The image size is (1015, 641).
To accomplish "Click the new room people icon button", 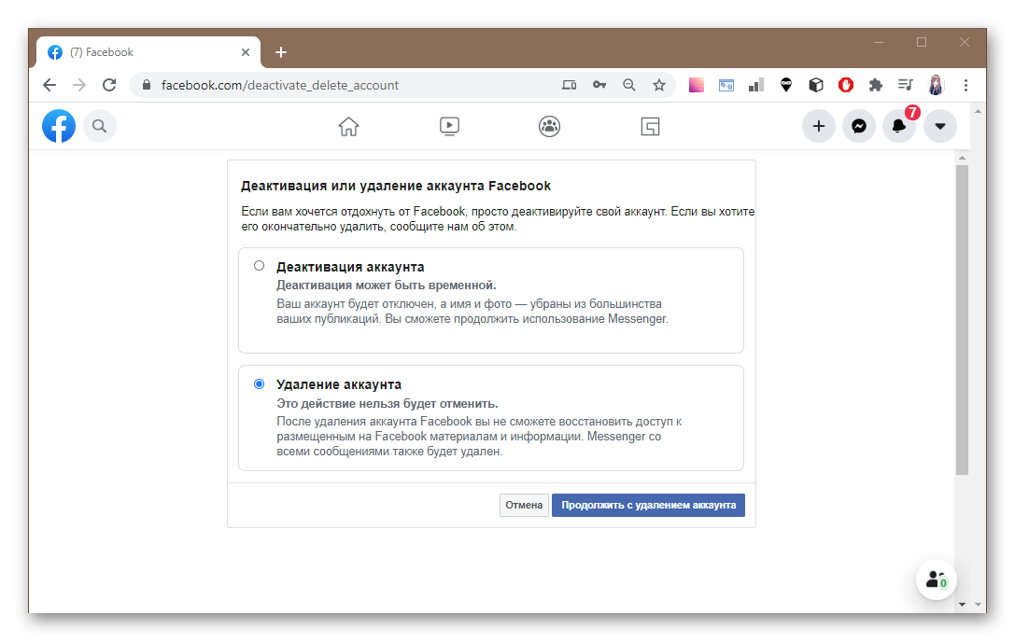I will [x=936, y=579].
